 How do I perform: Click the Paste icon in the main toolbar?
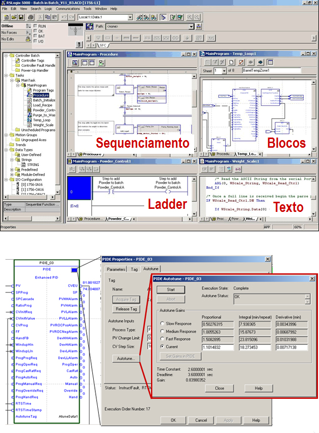tap(55, 17)
